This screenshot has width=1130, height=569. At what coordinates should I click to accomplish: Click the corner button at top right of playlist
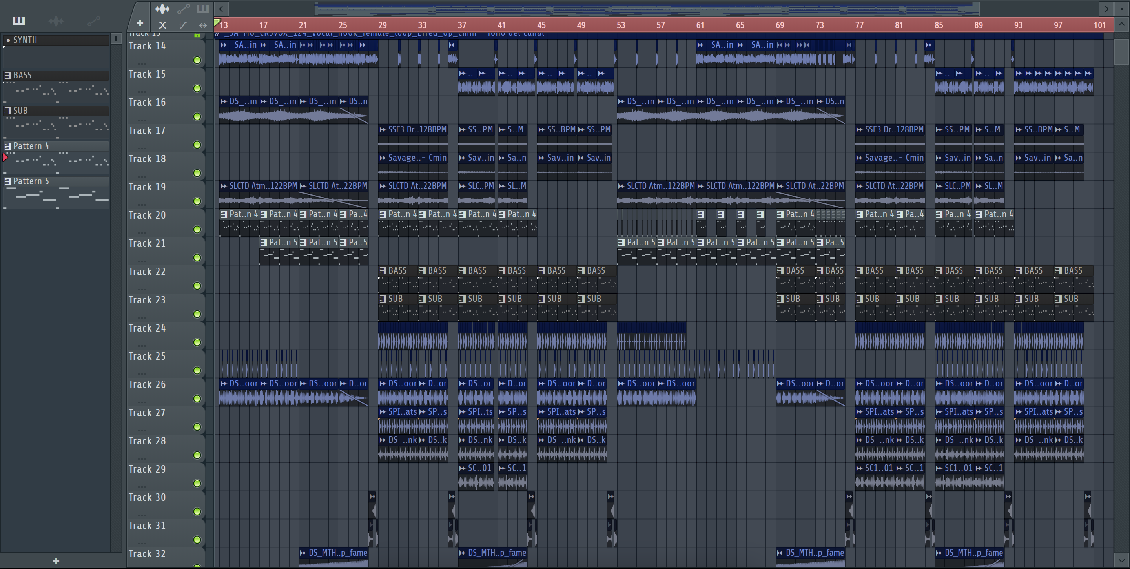click(1122, 8)
